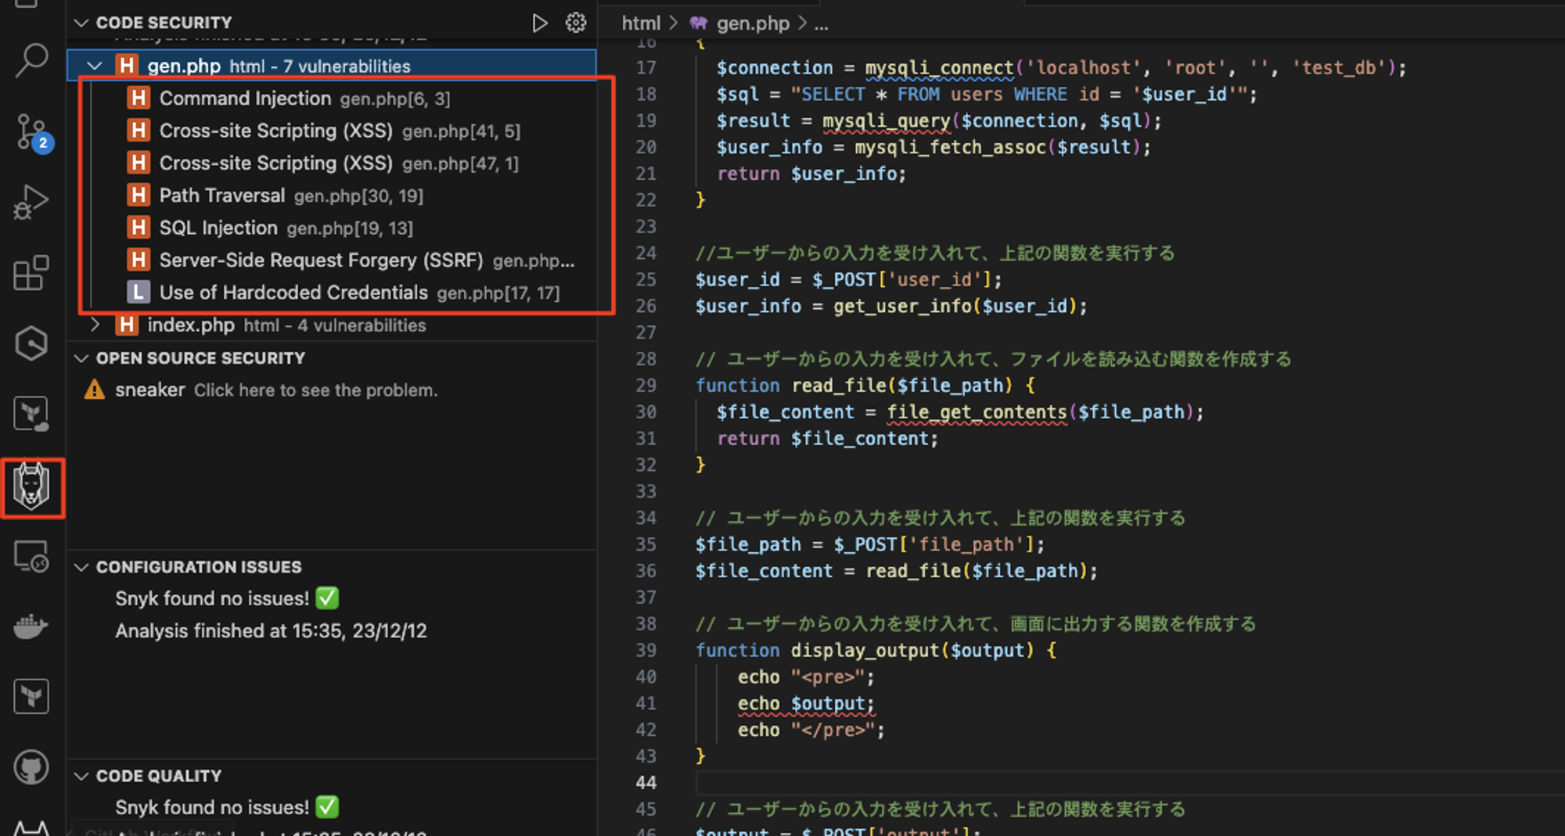Image resolution: width=1565 pixels, height=836 pixels.
Task: Click $_POST['file_path'] on line 35
Action: [x=934, y=544]
